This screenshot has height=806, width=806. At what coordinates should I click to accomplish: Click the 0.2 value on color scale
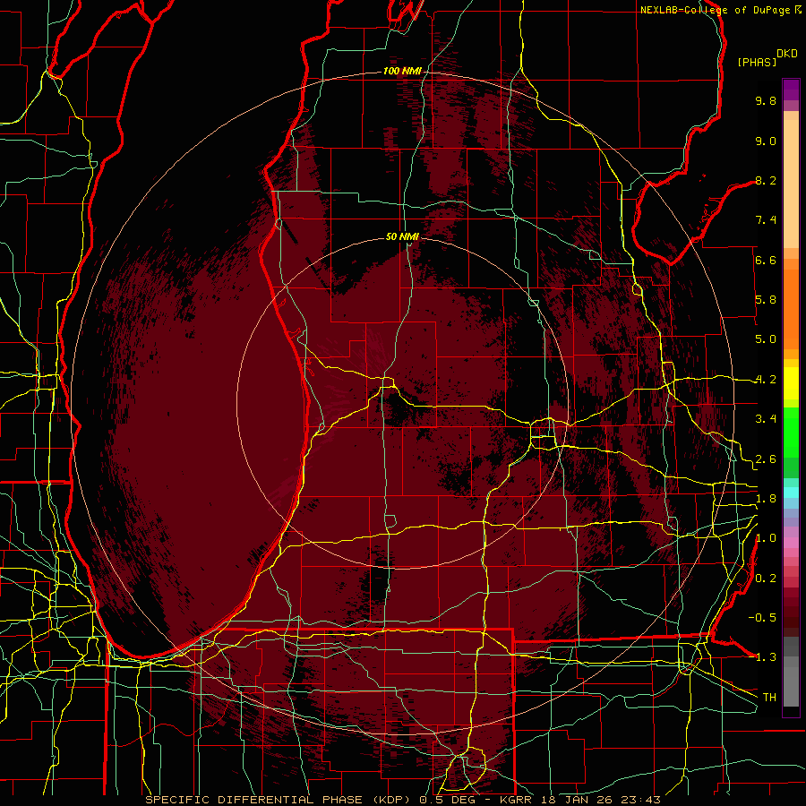click(x=766, y=579)
